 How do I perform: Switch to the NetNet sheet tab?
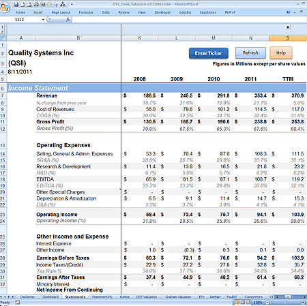tap(215, 296)
